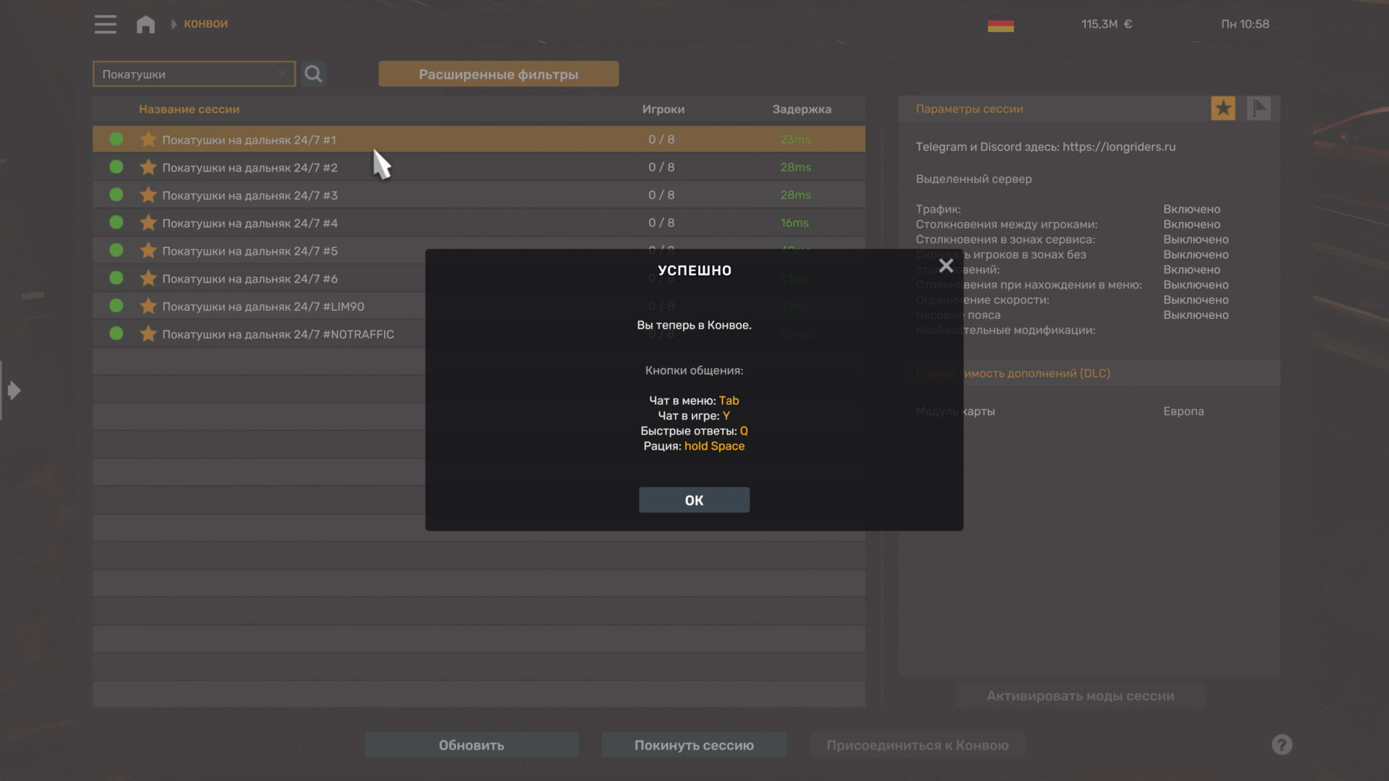Go to home screen icon
This screenshot has height=781, width=1389.
[x=145, y=24]
